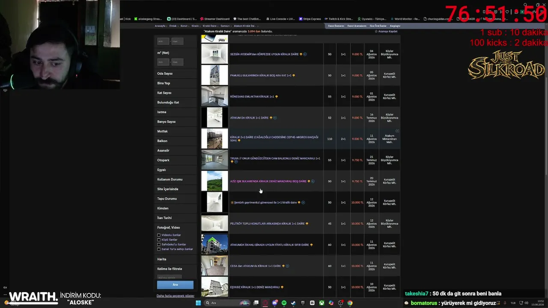Open the Emlak breadcrumb link
The height and width of the screenshot is (308, 548).
[x=173, y=26]
